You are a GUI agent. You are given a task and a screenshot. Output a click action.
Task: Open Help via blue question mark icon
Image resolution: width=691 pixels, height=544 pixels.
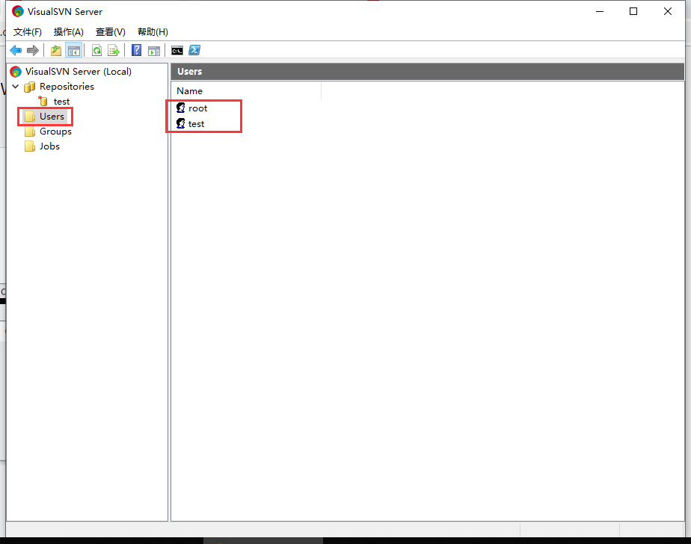(137, 51)
